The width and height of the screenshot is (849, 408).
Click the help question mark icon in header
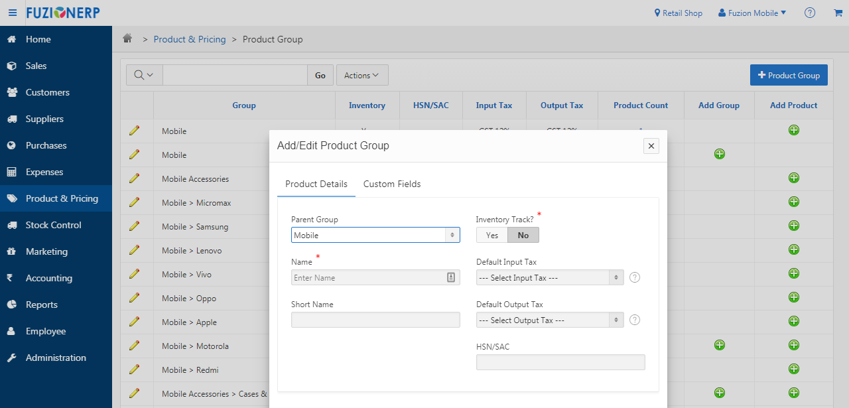click(809, 13)
